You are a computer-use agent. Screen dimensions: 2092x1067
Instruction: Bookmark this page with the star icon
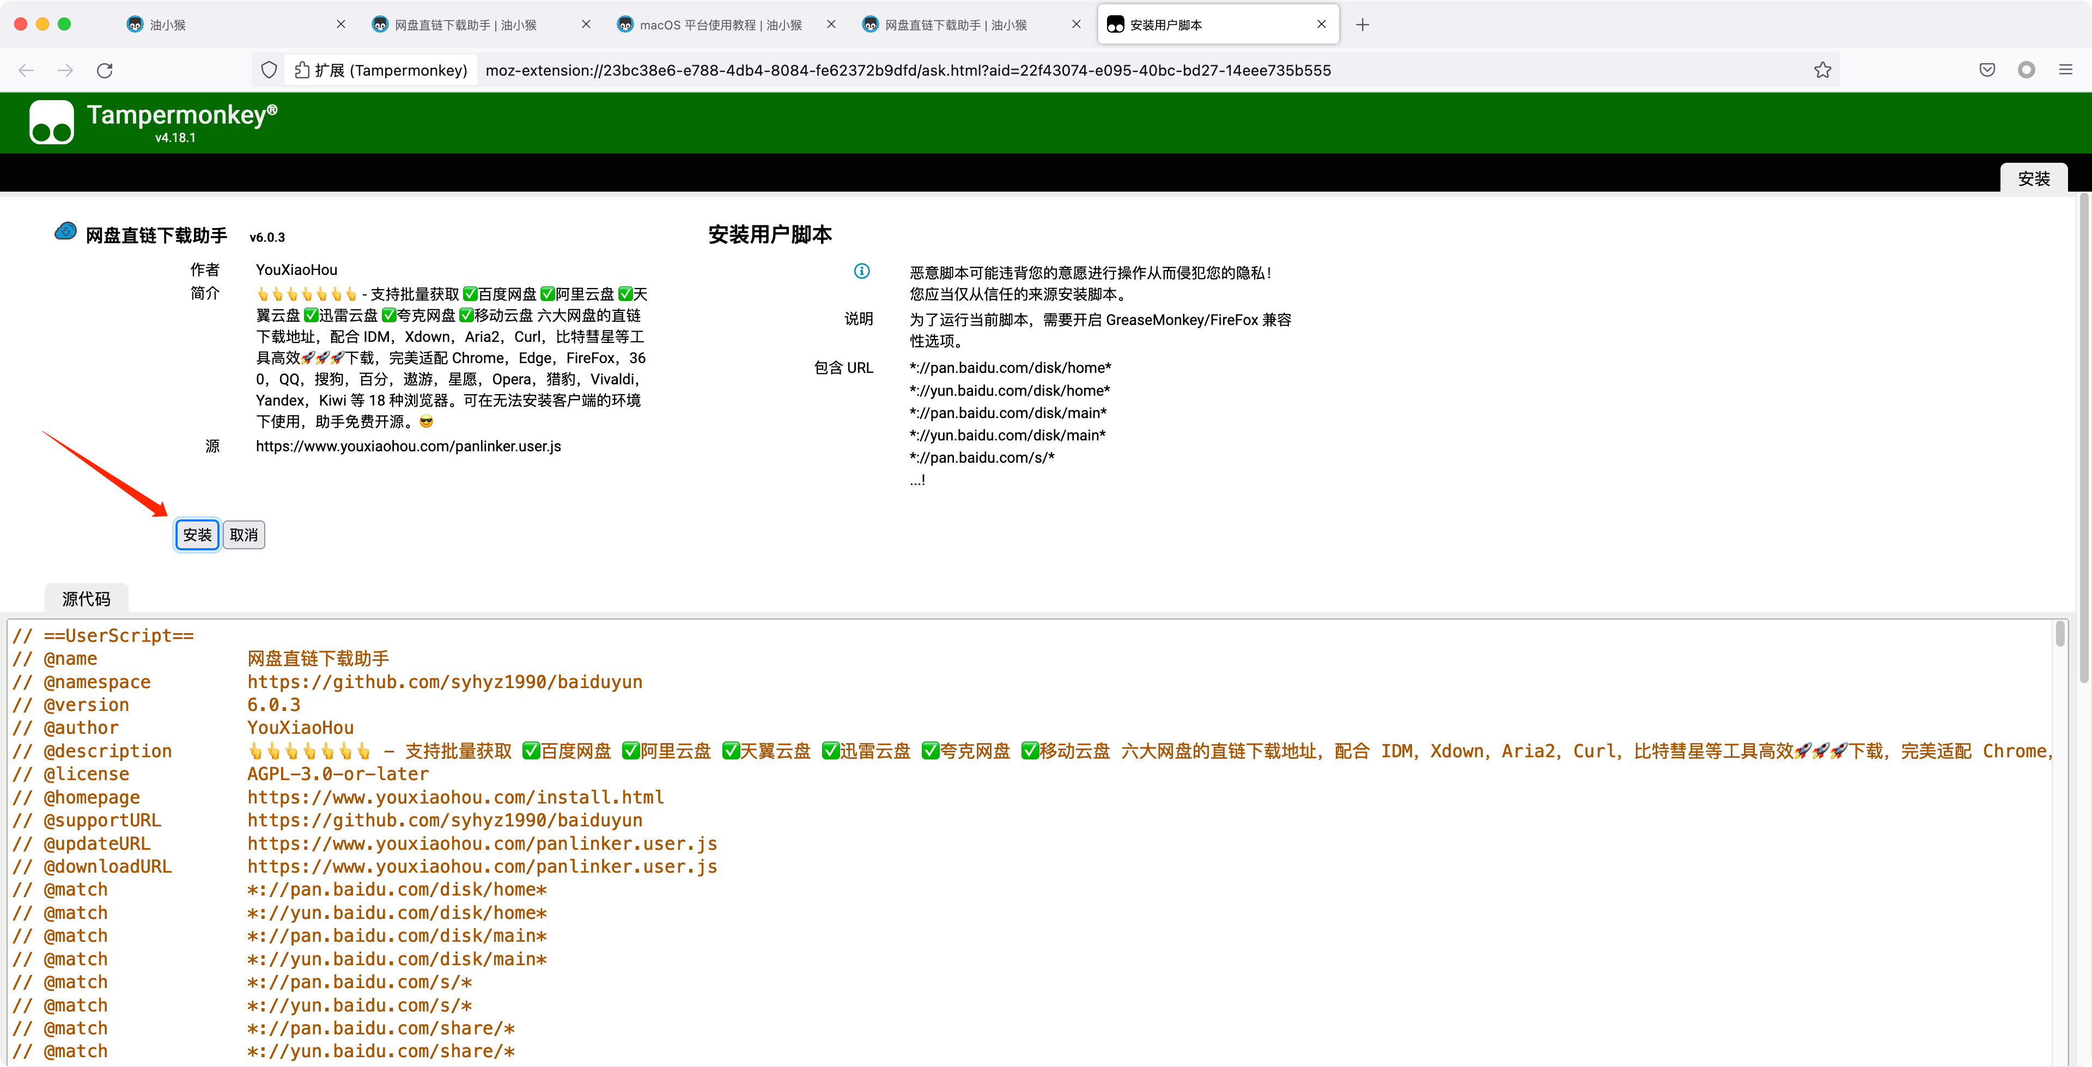click(1822, 71)
